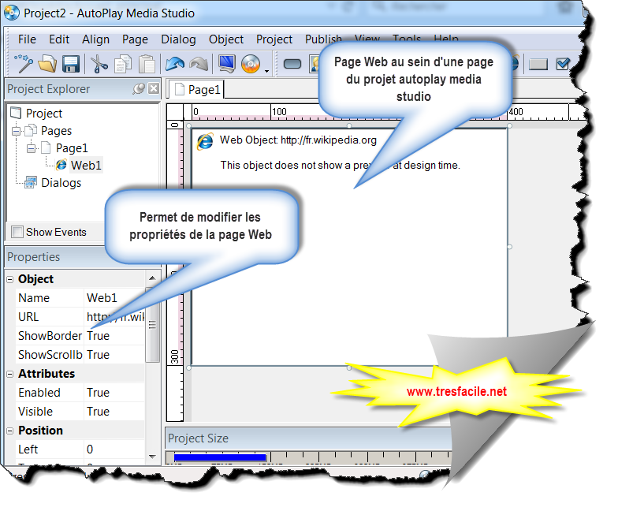This screenshot has height=511, width=618.
Task: Click the Name property label
Action: point(34,298)
